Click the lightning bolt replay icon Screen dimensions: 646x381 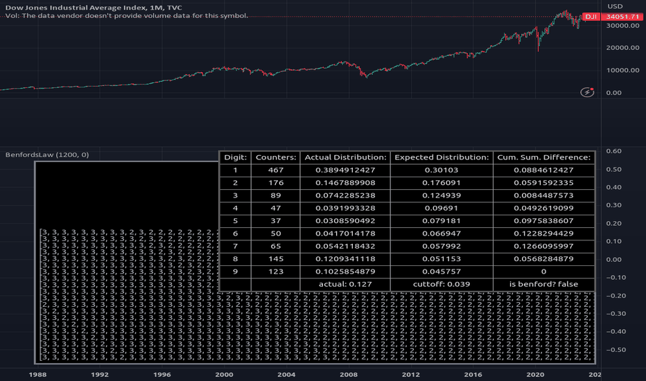[x=587, y=92]
